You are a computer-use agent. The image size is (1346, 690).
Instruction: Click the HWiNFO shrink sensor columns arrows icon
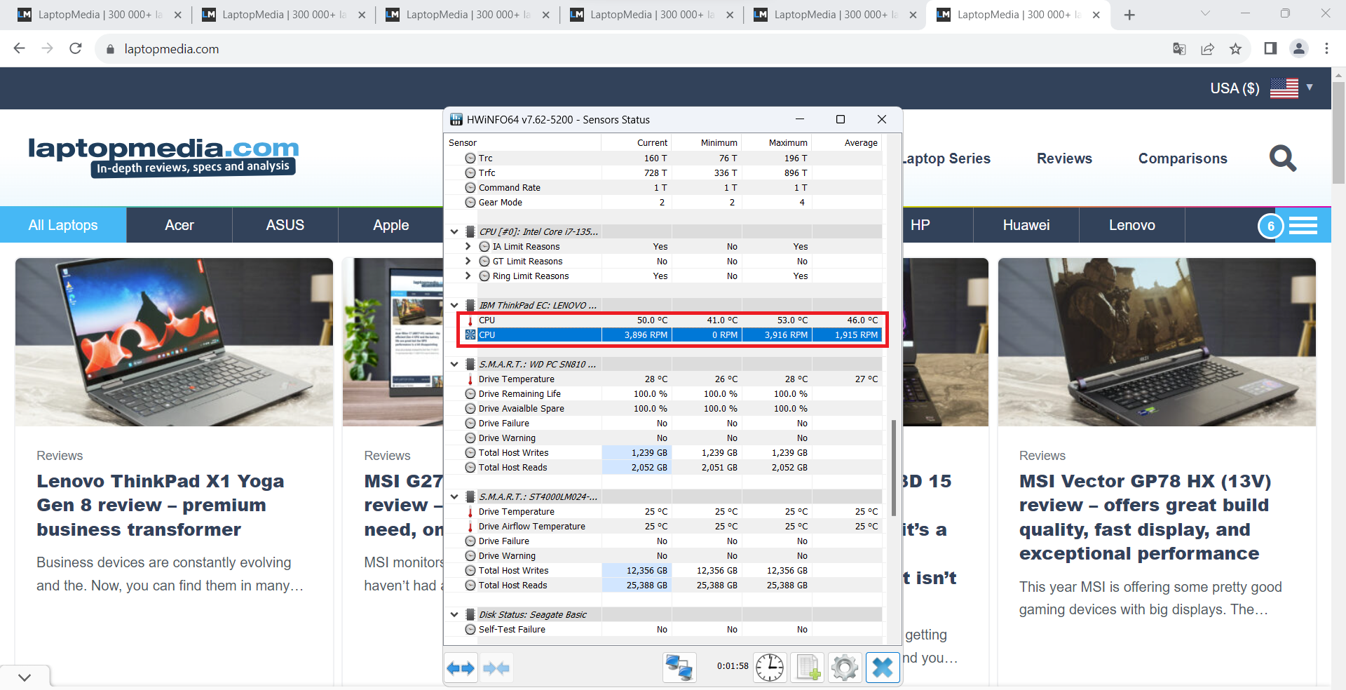496,668
